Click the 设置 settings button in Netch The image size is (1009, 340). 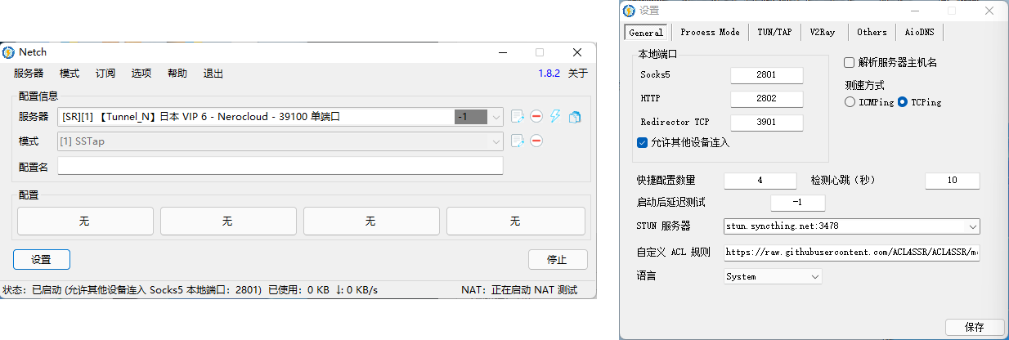[x=42, y=260]
